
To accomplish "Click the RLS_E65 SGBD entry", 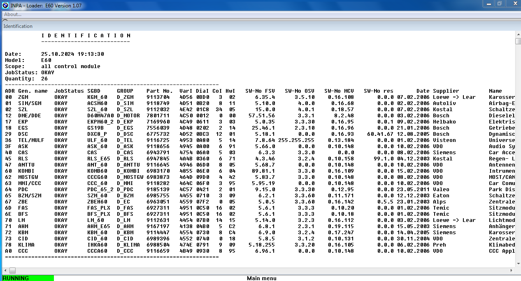I will 99,158.
